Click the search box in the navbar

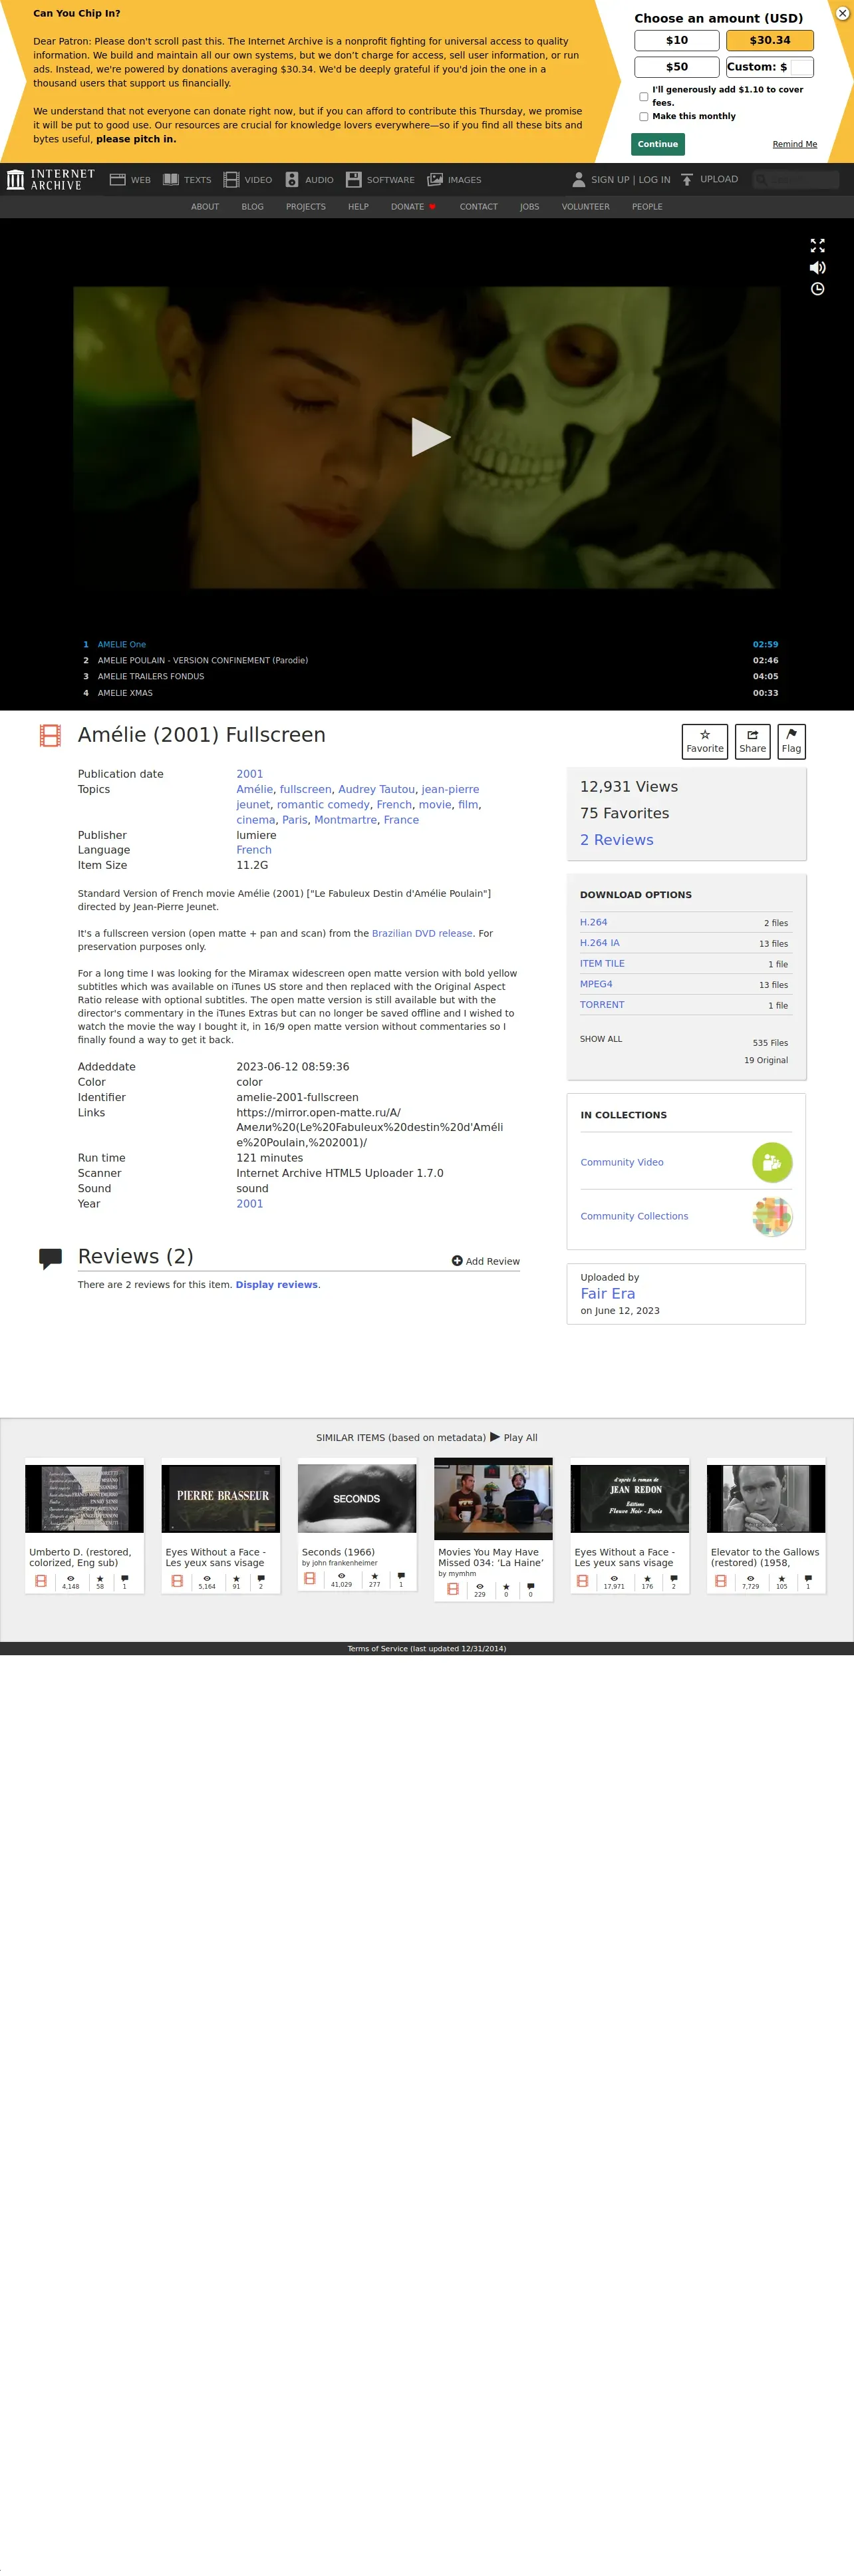(x=796, y=180)
